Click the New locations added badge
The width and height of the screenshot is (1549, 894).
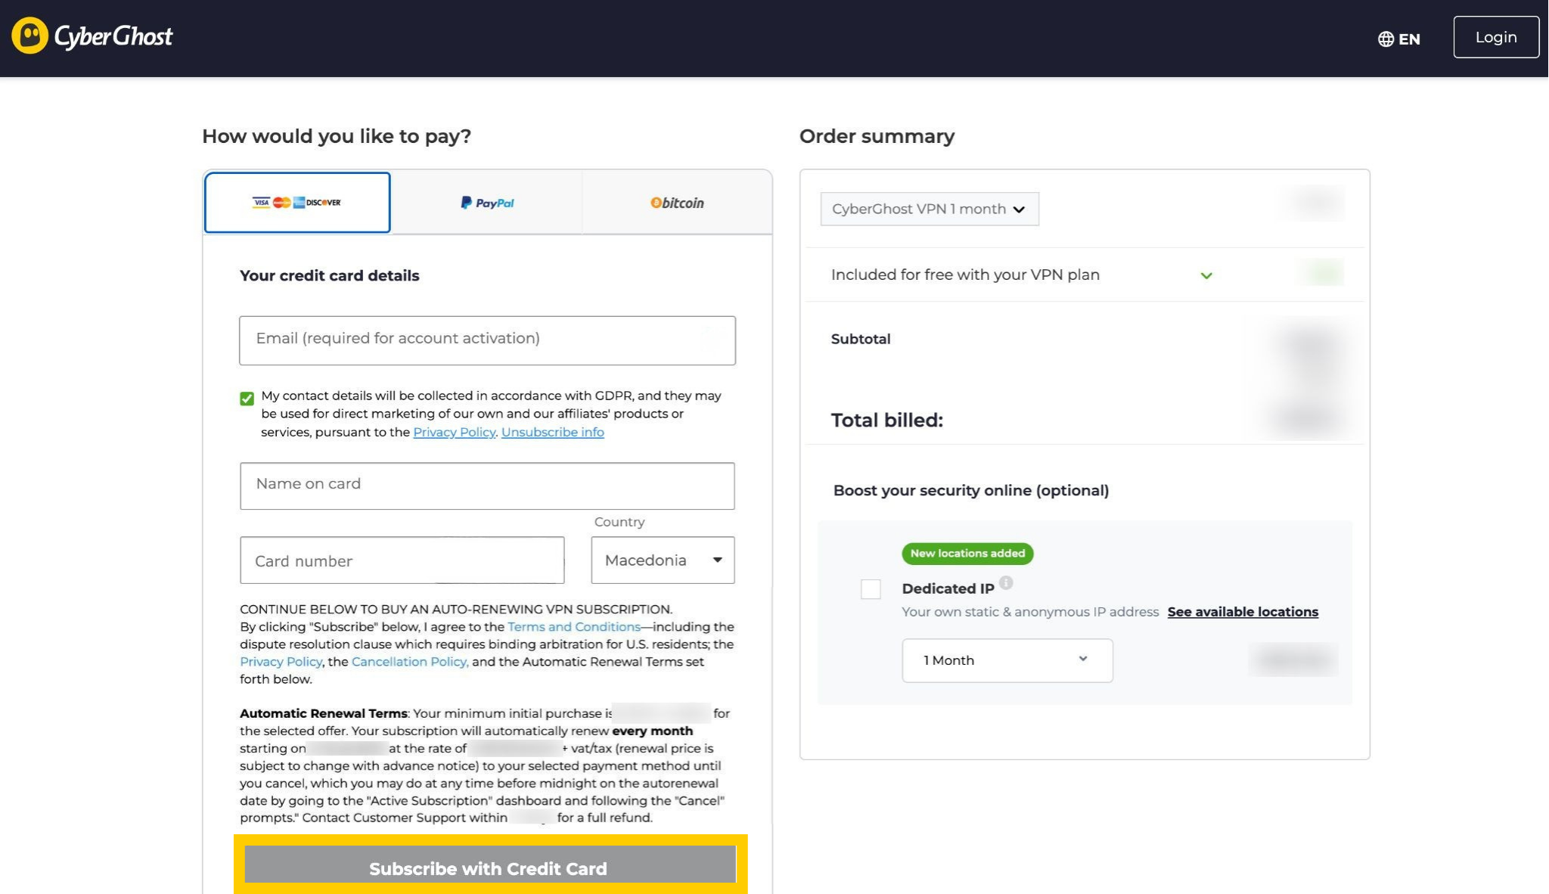967,554
